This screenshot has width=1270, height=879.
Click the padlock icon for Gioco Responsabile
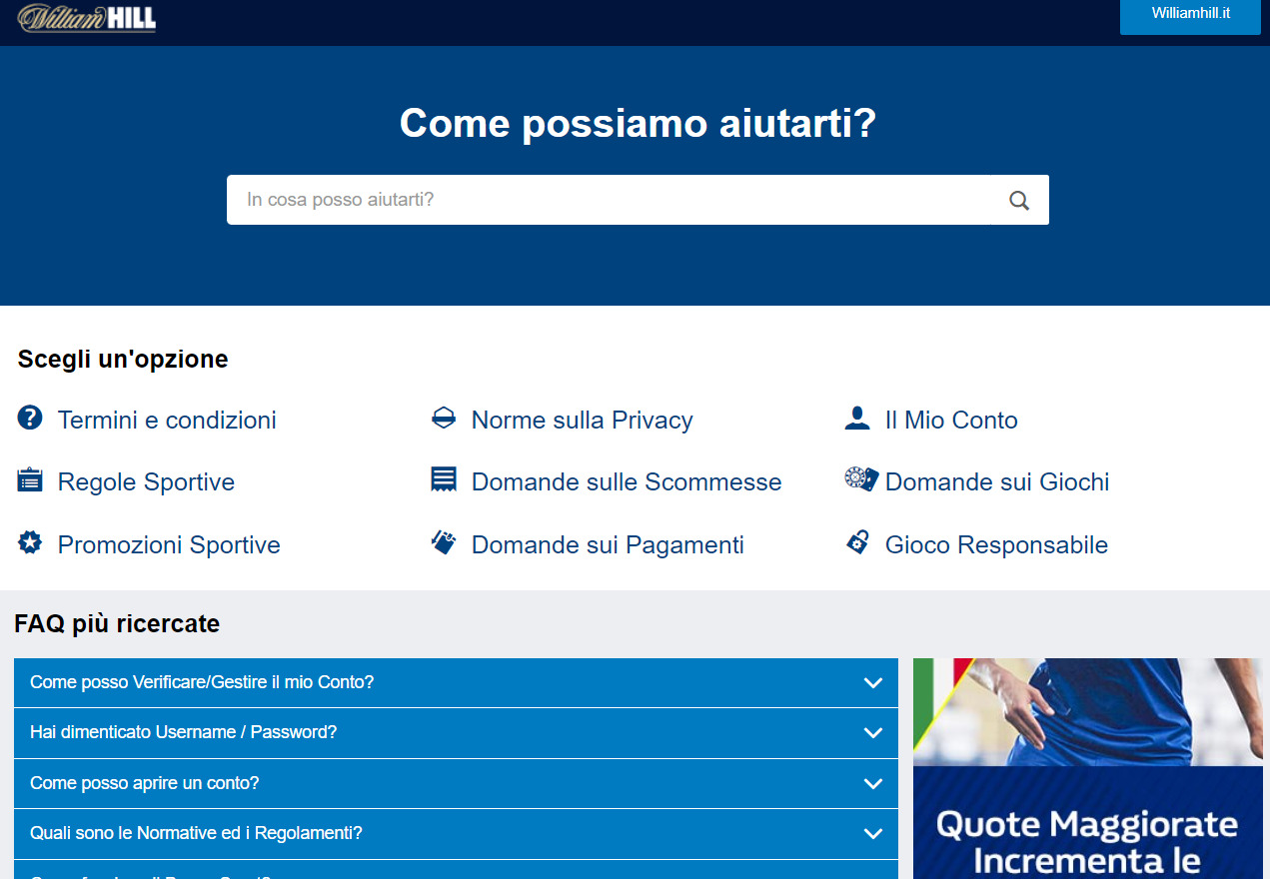point(857,542)
